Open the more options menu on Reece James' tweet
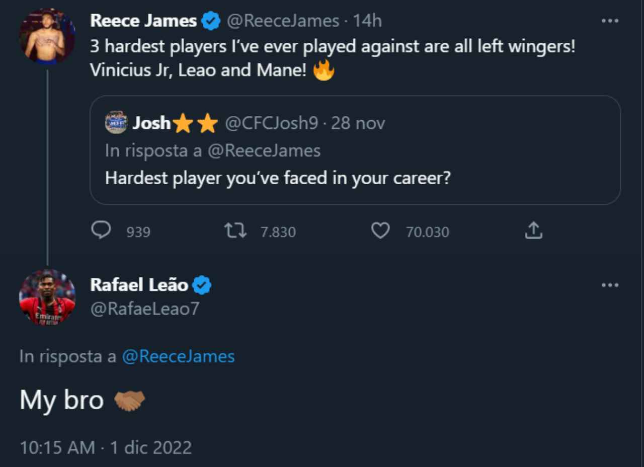The image size is (644, 467). click(x=609, y=20)
